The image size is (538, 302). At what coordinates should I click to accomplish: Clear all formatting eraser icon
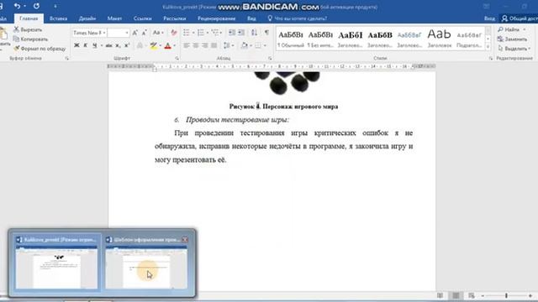[x=174, y=33]
